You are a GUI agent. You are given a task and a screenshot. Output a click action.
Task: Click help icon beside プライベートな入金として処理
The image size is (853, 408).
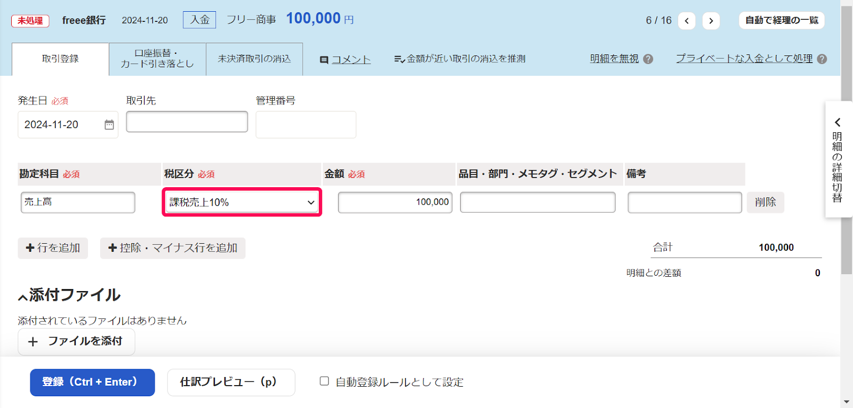click(822, 59)
